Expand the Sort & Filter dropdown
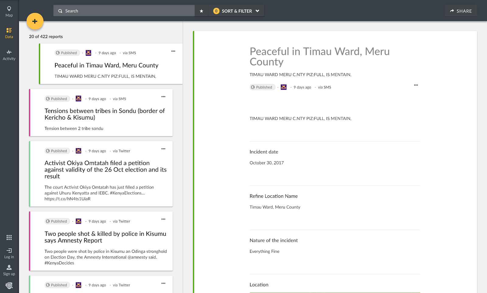Viewport: 487px width, 293px height. 236,11
